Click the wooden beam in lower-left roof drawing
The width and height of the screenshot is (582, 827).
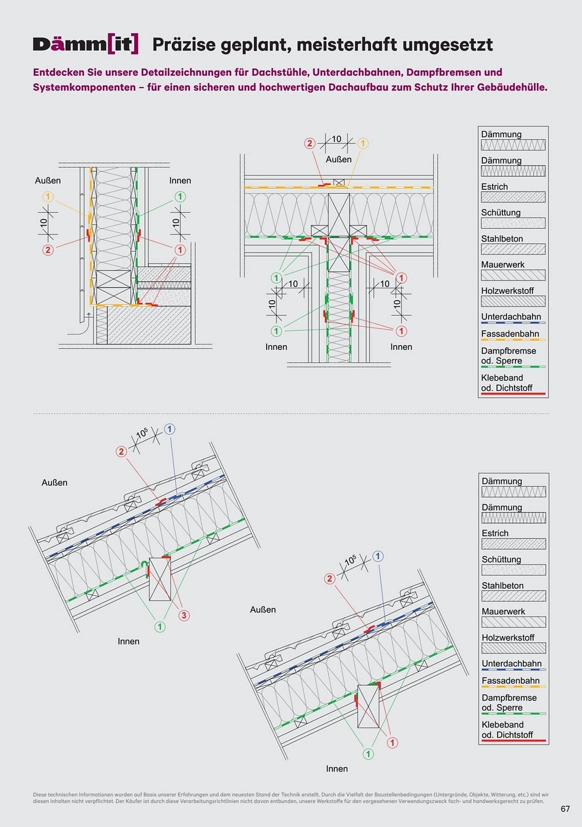coord(160,579)
